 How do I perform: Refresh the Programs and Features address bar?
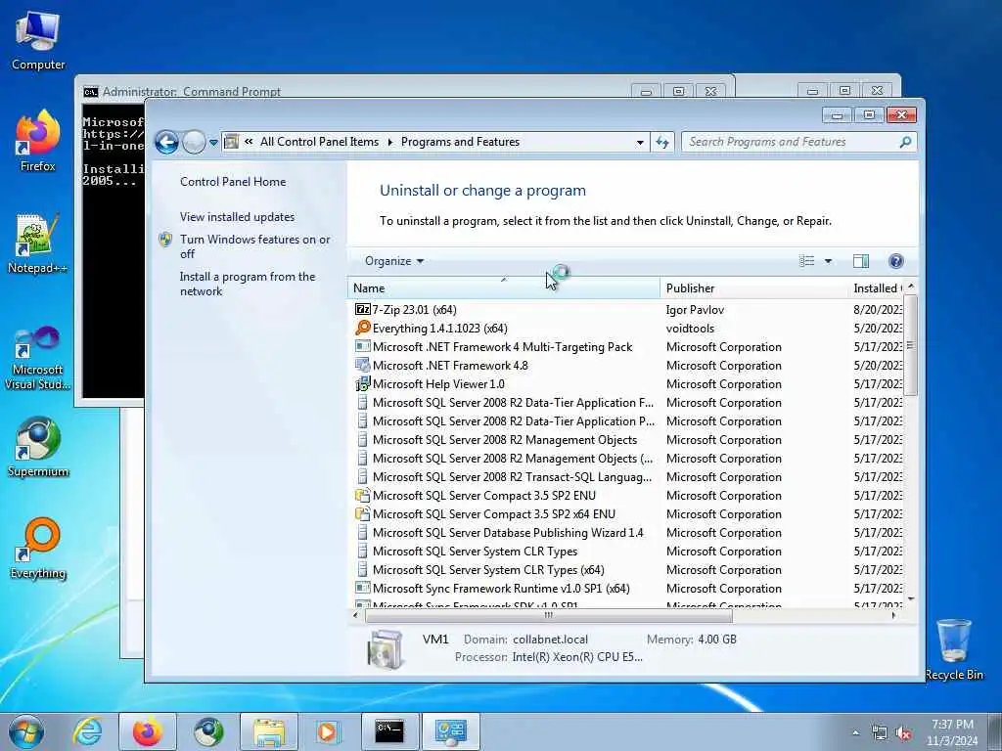coord(662,142)
